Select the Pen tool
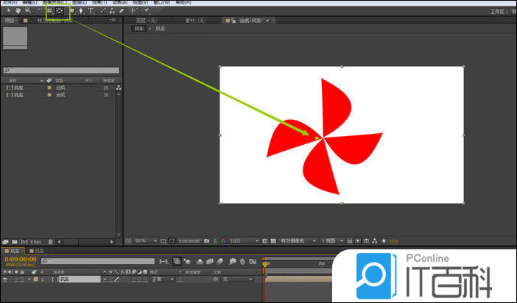Screen dimensions: 517x303 click(x=80, y=11)
